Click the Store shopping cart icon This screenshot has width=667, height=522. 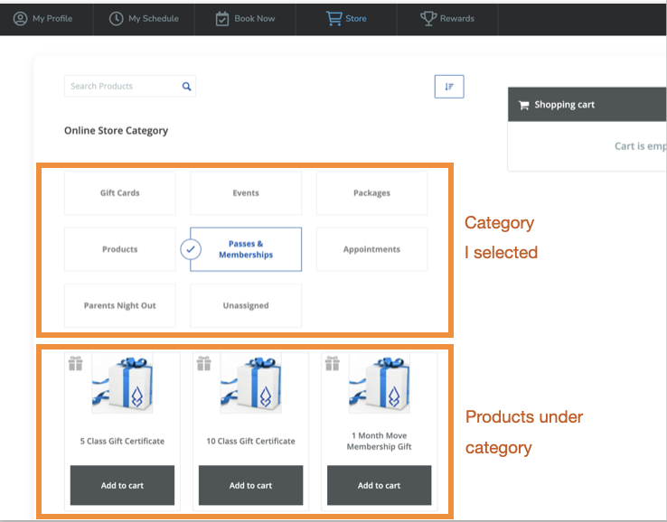click(x=333, y=18)
